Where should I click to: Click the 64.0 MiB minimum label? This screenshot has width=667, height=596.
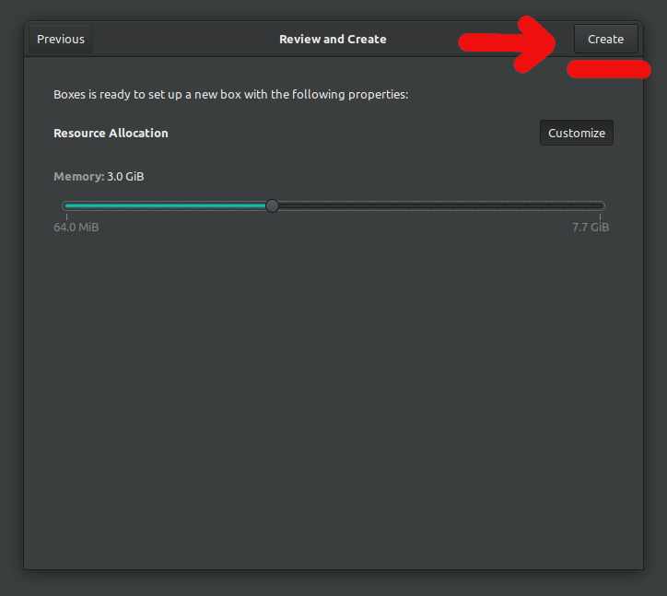click(76, 228)
